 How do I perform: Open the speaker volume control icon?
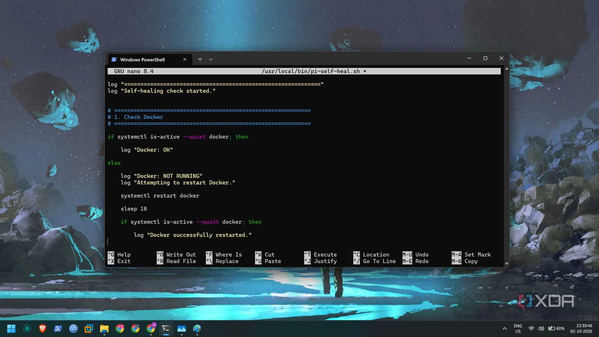(541, 329)
